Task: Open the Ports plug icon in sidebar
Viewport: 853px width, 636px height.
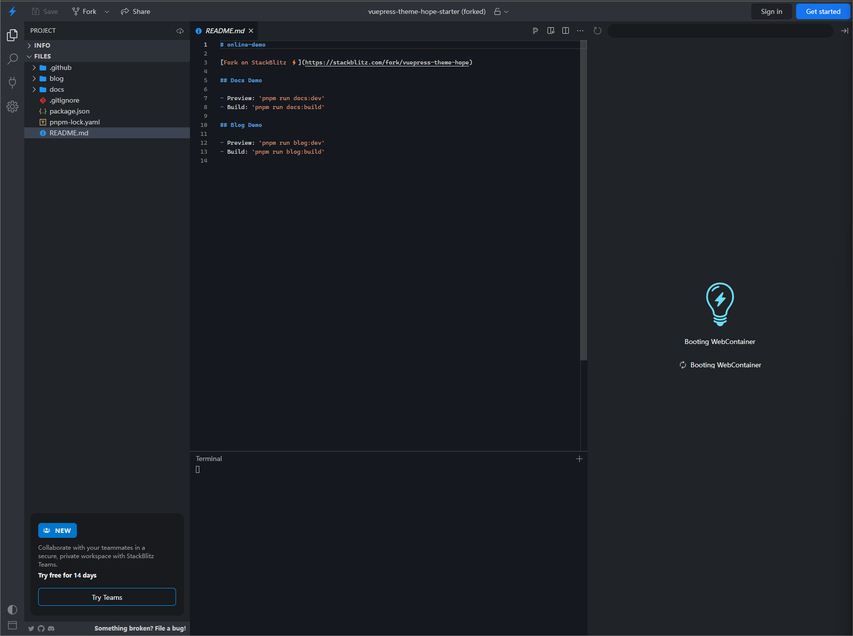Action: coord(12,82)
